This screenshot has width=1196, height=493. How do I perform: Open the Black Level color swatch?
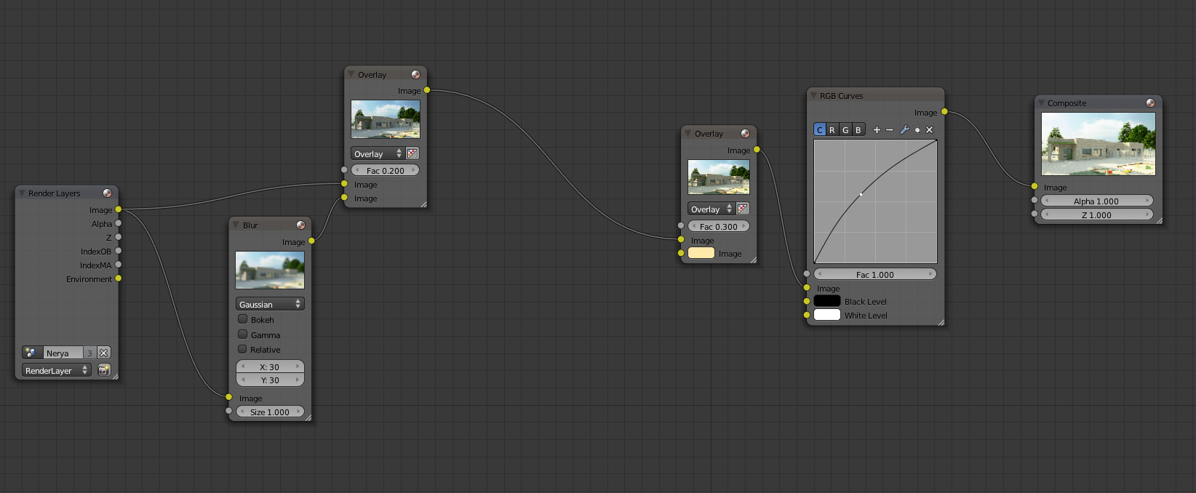827,301
